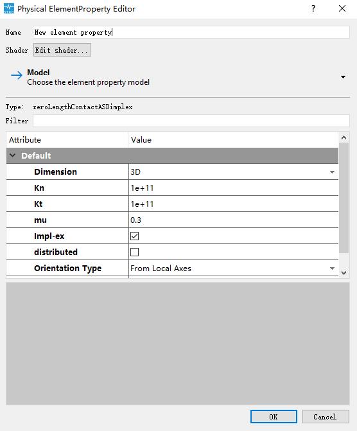Click the scrollbar down arrow

coord(344,273)
